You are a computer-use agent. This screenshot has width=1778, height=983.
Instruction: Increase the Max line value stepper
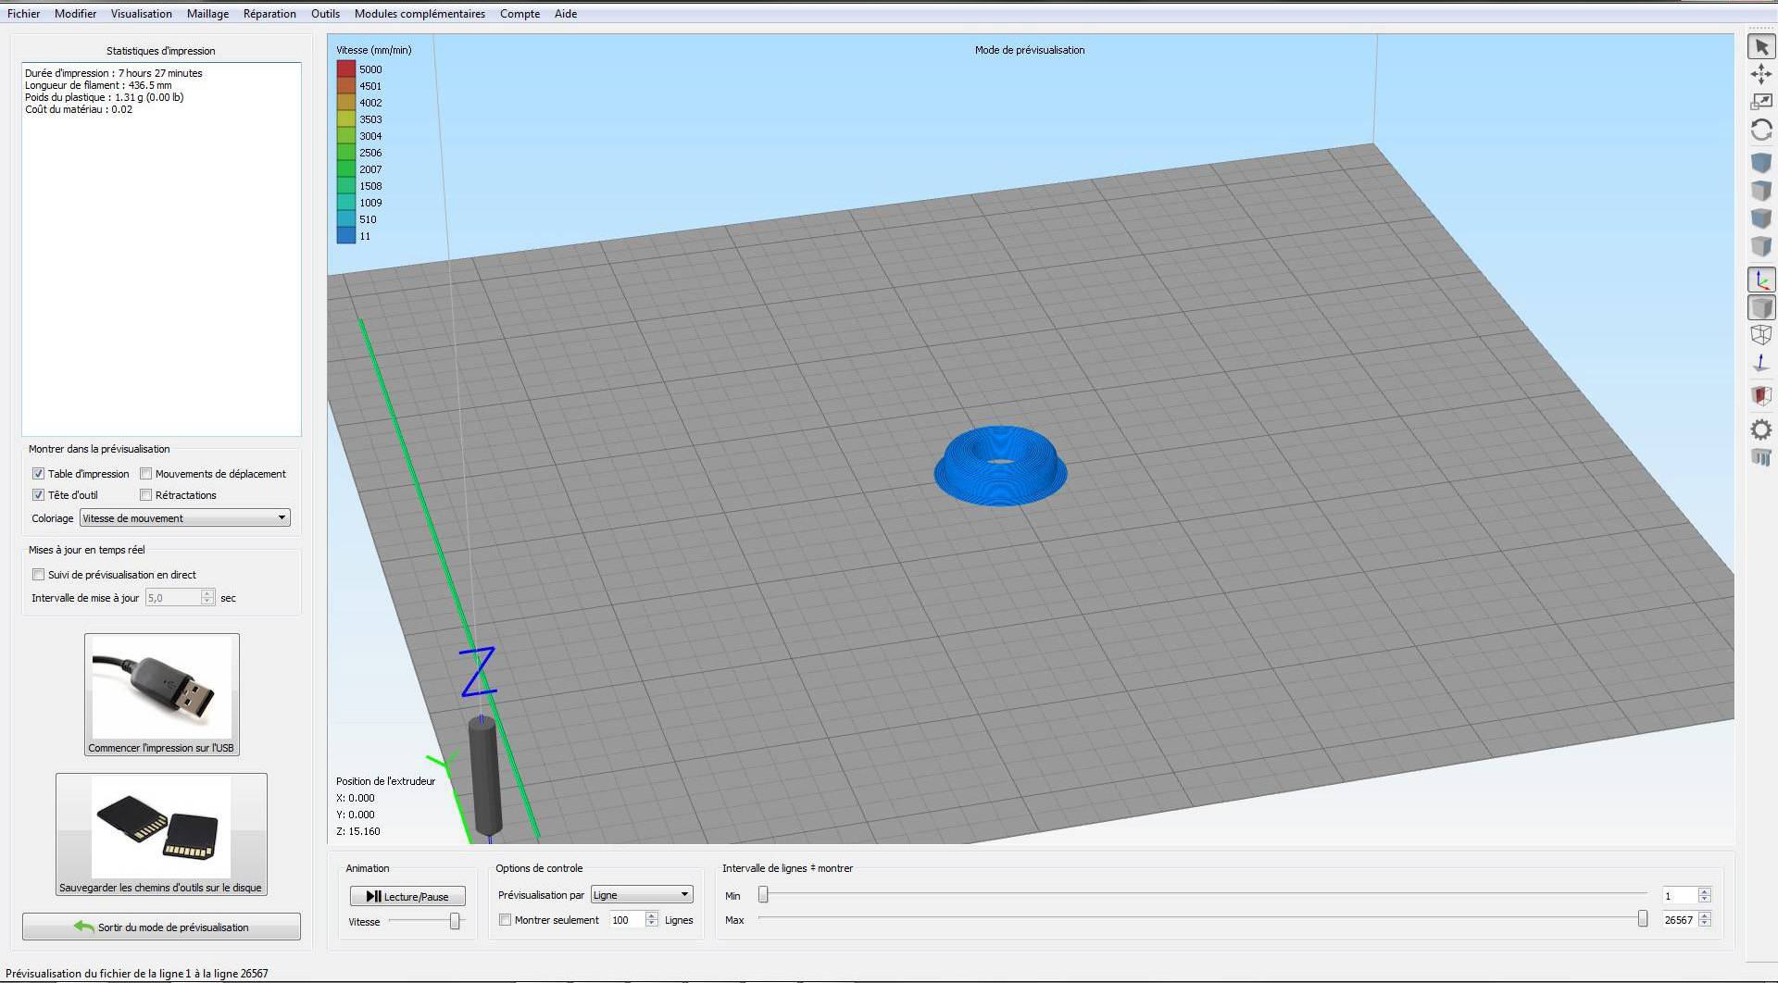(x=1705, y=915)
